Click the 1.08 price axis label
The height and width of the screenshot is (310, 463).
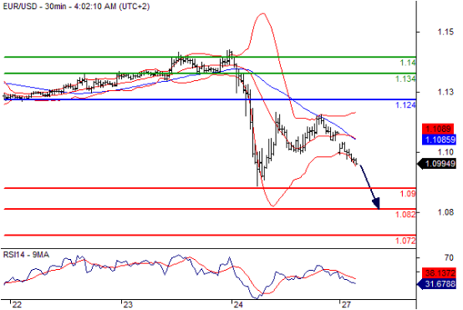tap(445, 212)
